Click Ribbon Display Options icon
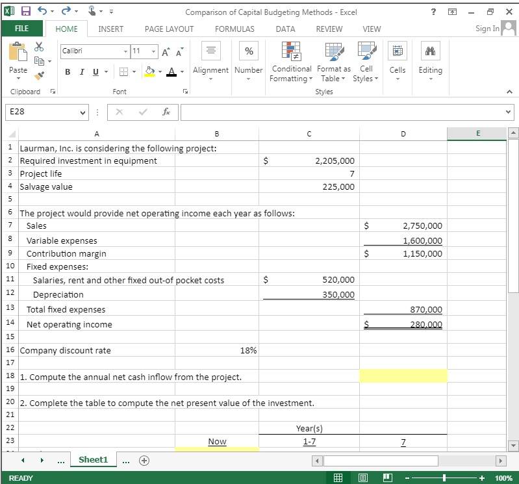The height and width of the screenshot is (484, 519). point(452,12)
